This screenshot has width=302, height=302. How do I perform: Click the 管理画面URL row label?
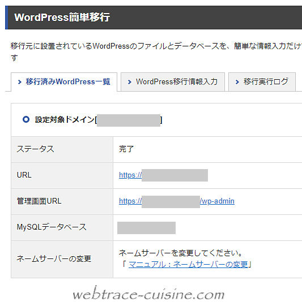(39, 201)
